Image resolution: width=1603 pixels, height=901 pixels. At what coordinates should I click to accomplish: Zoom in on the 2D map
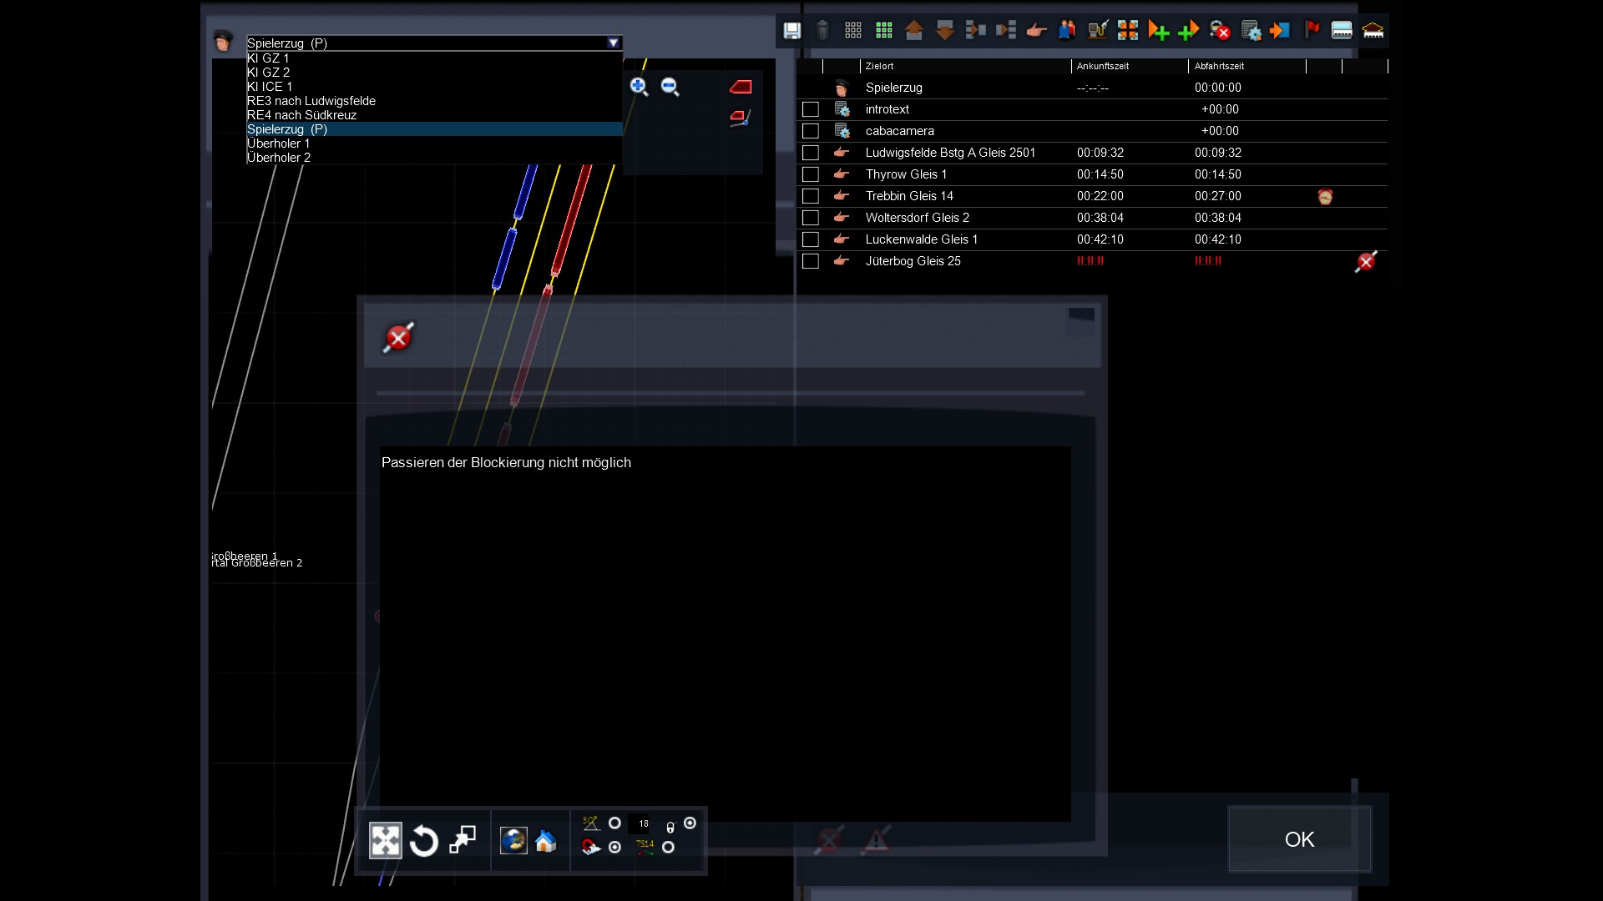tap(639, 86)
